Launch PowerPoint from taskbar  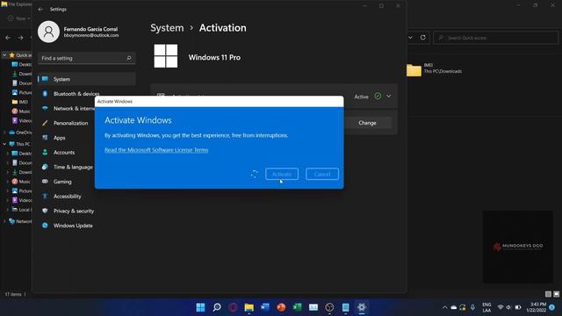coord(281,307)
